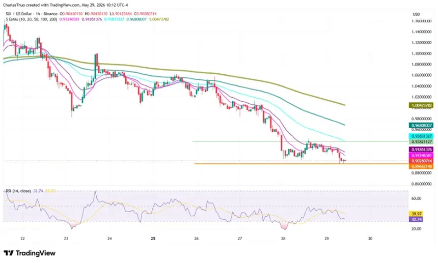Click date label 23 on time axis
The image size is (438, 263).
pos(66,239)
